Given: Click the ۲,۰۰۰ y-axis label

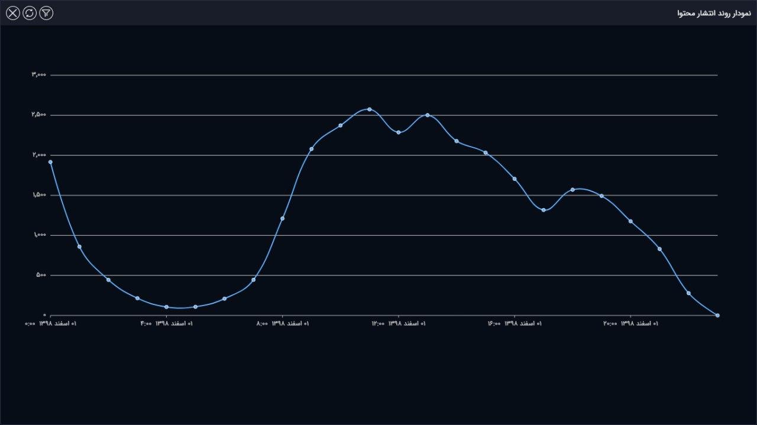Looking at the screenshot, I should point(38,155).
